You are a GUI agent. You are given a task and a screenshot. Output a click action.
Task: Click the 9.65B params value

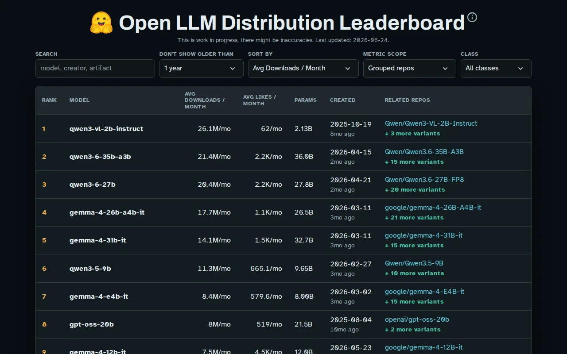[x=303, y=269]
